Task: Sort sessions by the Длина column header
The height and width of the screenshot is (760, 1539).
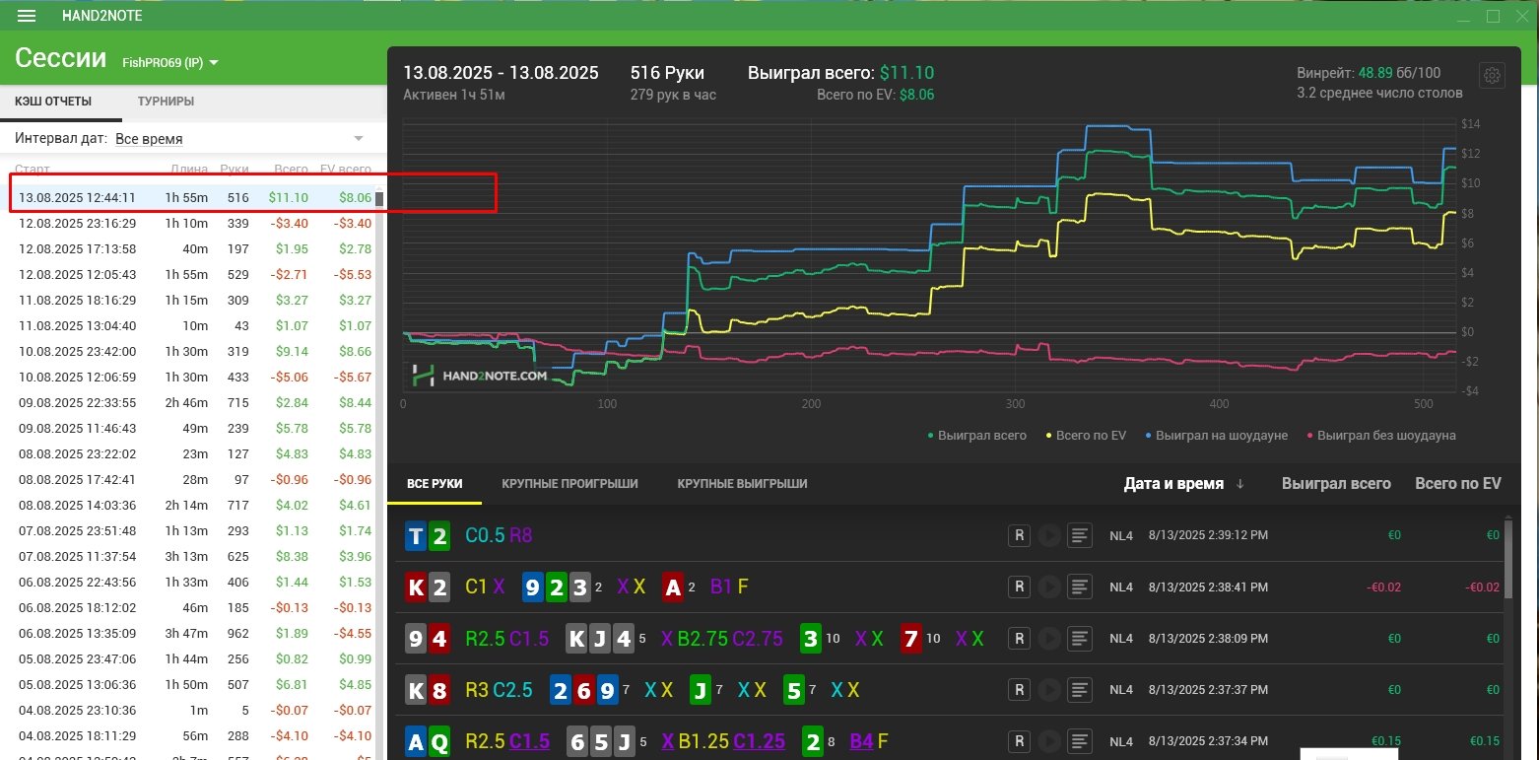Action: click(189, 169)
